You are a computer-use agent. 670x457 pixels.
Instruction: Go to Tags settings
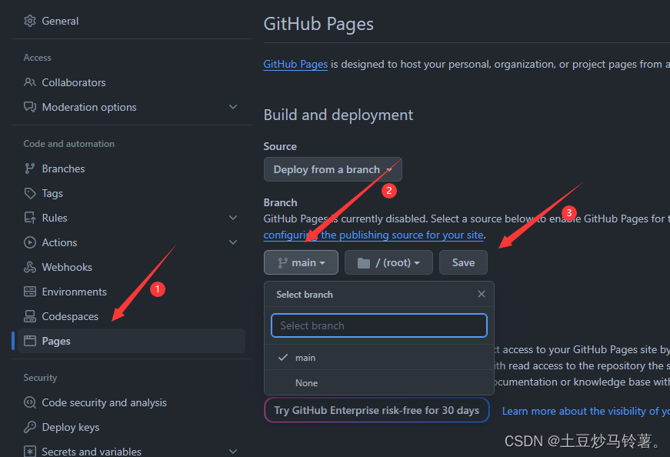pyautogui.click(x=52, y=194)
